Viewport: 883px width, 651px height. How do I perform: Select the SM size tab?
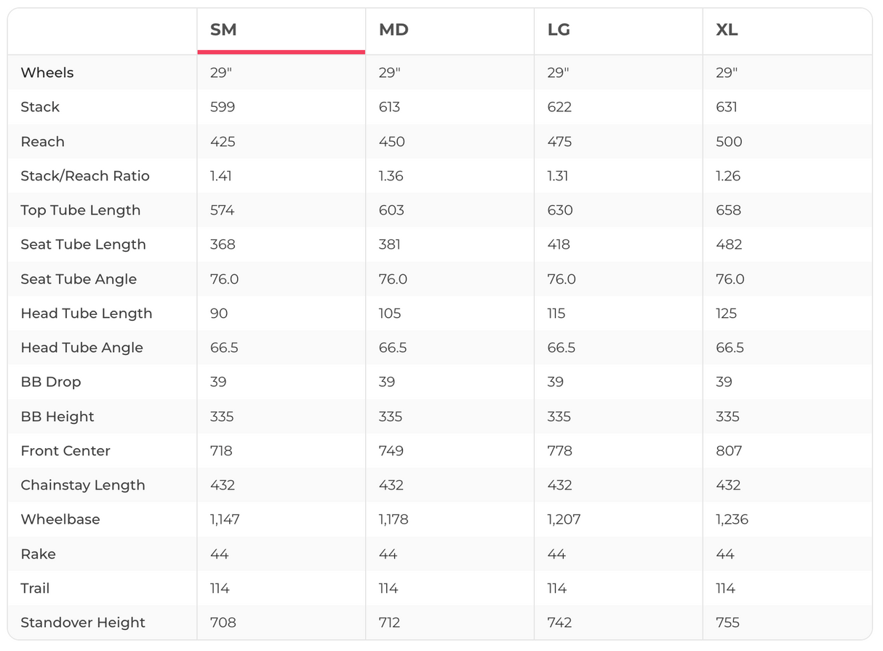coord(223,30)
